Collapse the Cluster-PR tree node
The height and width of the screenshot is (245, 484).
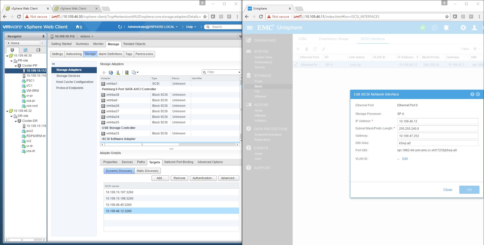[16, 66]
